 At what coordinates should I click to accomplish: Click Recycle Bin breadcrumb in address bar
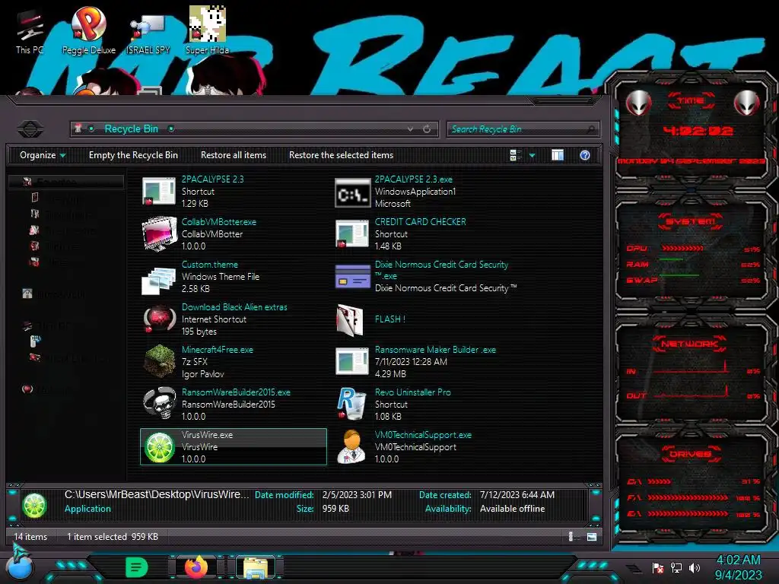pyautogui.click(x=131, y=129)
